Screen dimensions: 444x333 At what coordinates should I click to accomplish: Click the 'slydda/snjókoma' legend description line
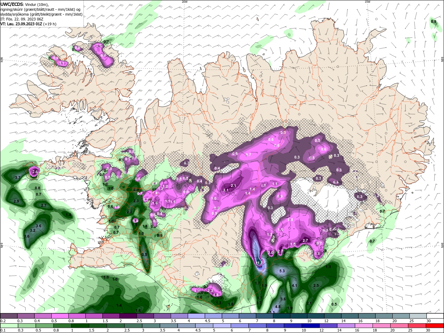tap(41, 14)
